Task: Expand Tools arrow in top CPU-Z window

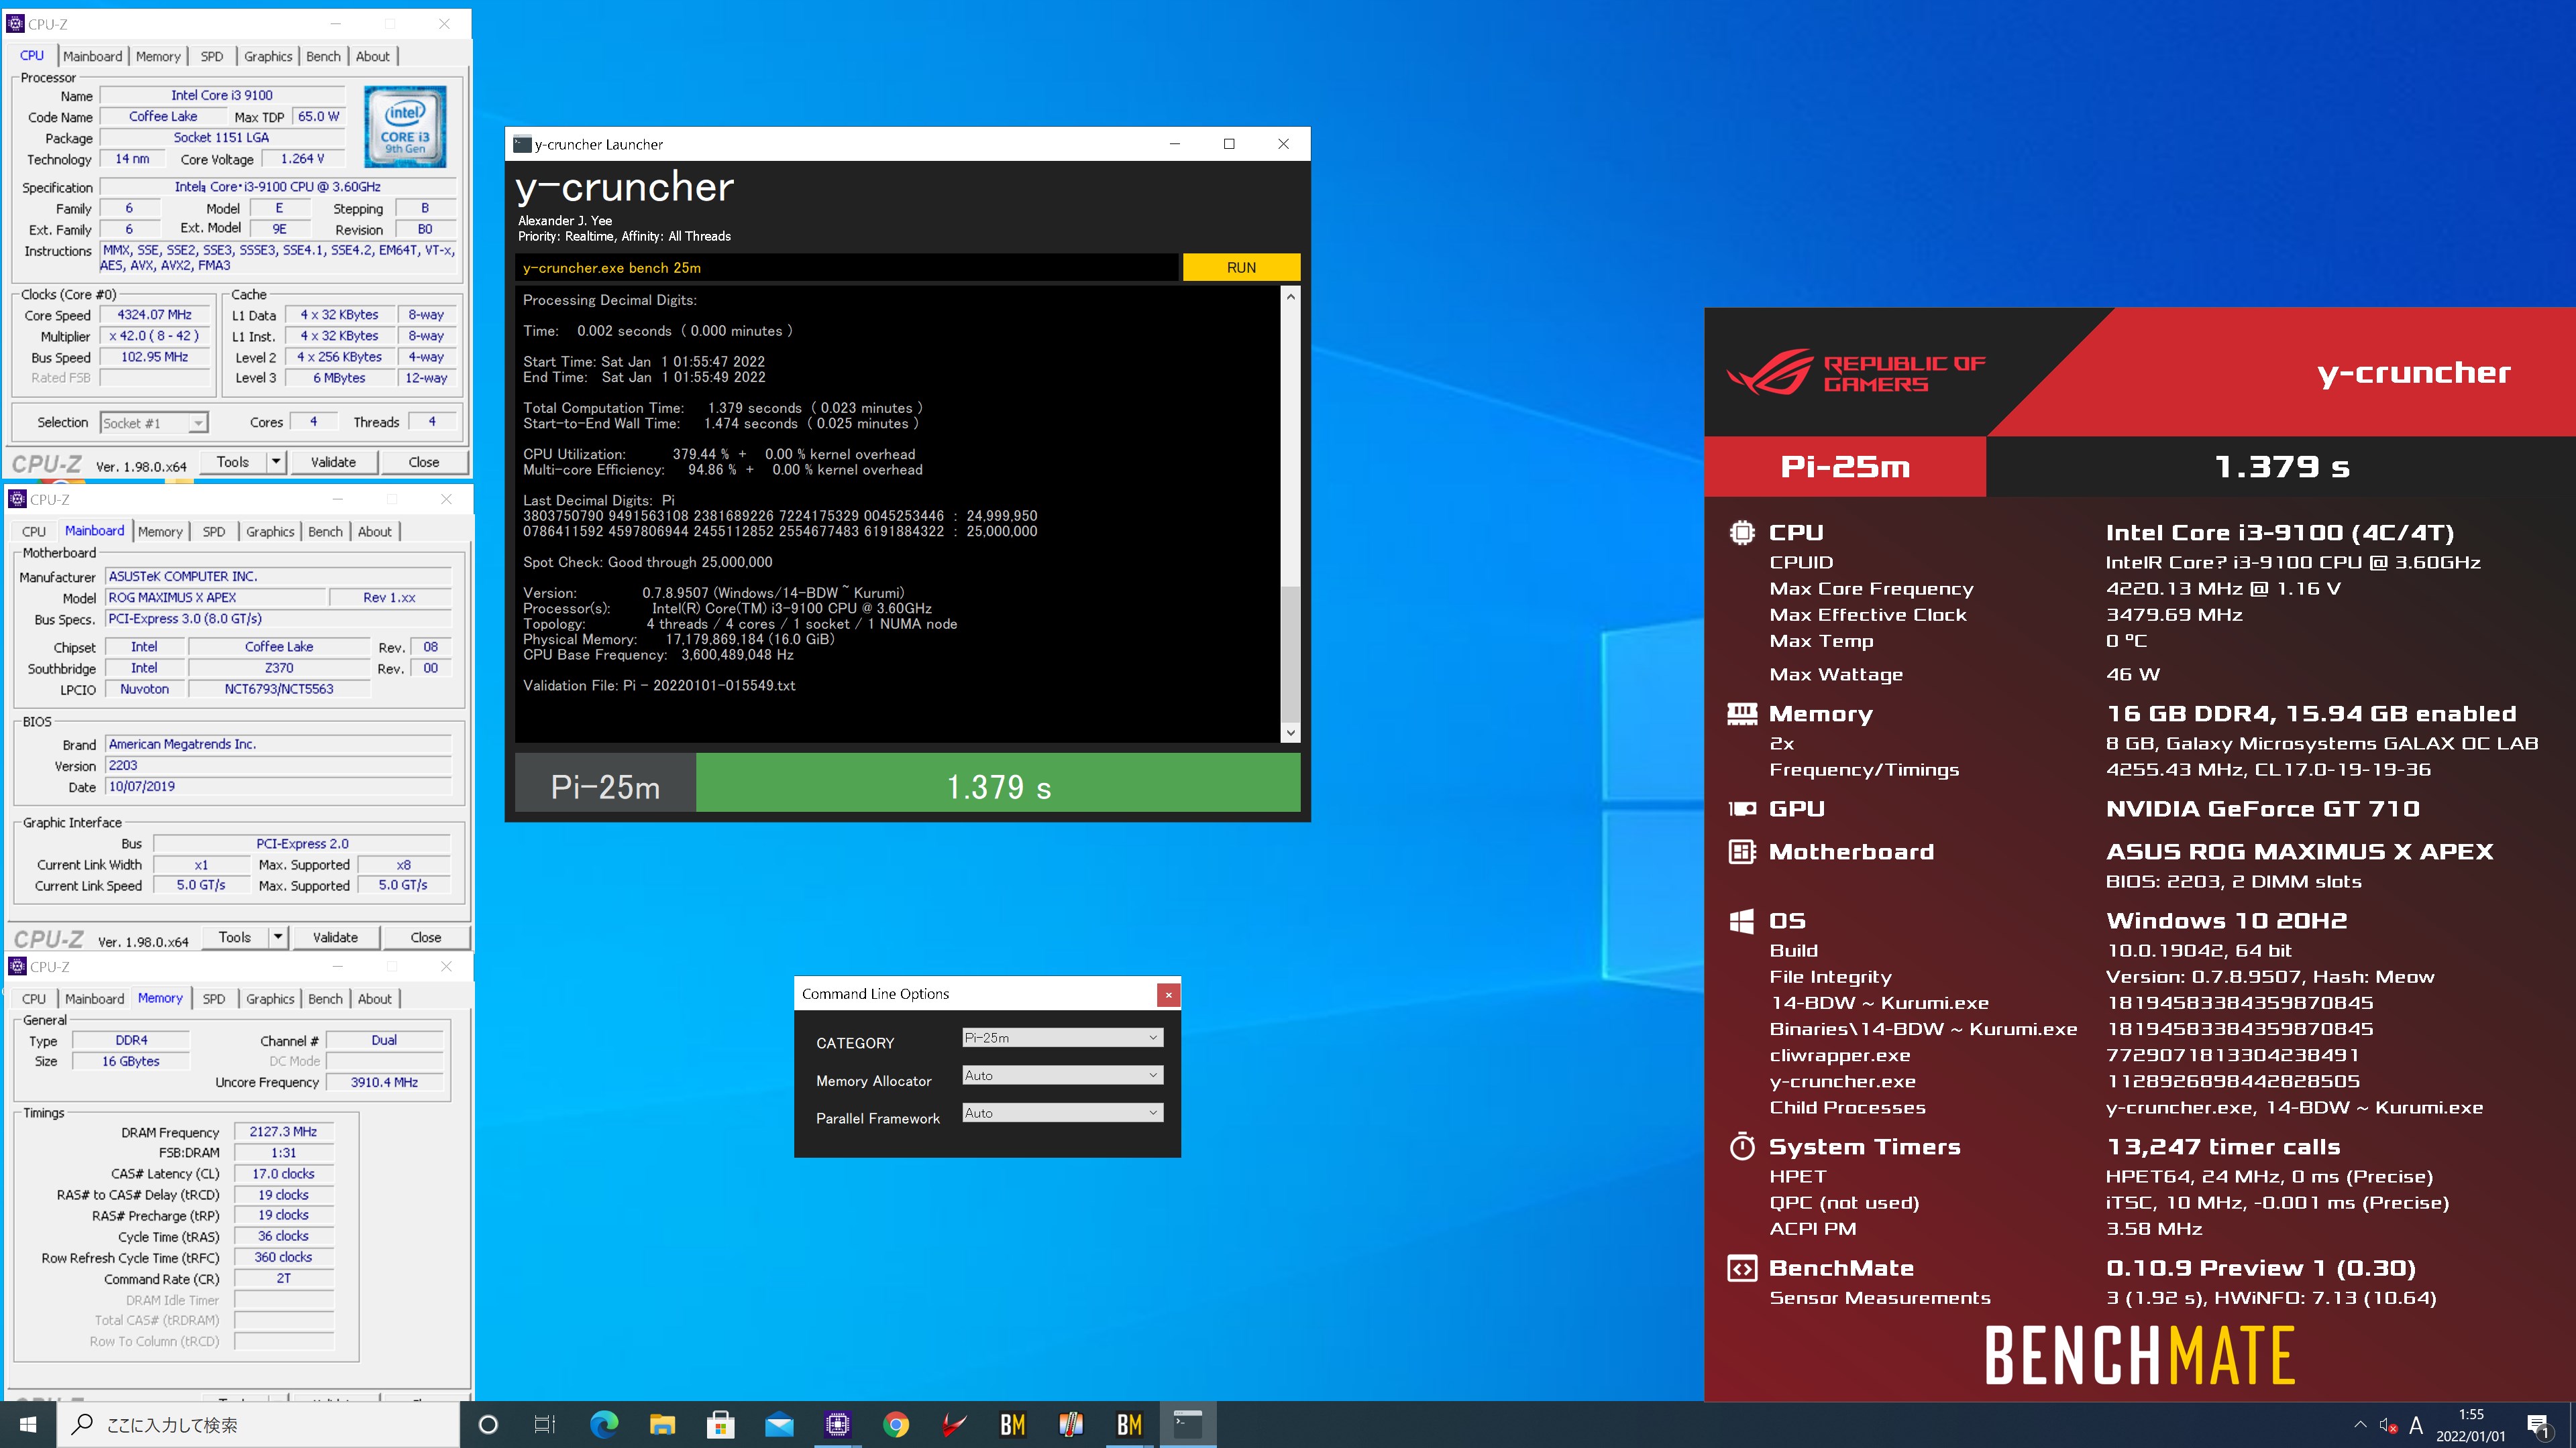Action: 277,462
